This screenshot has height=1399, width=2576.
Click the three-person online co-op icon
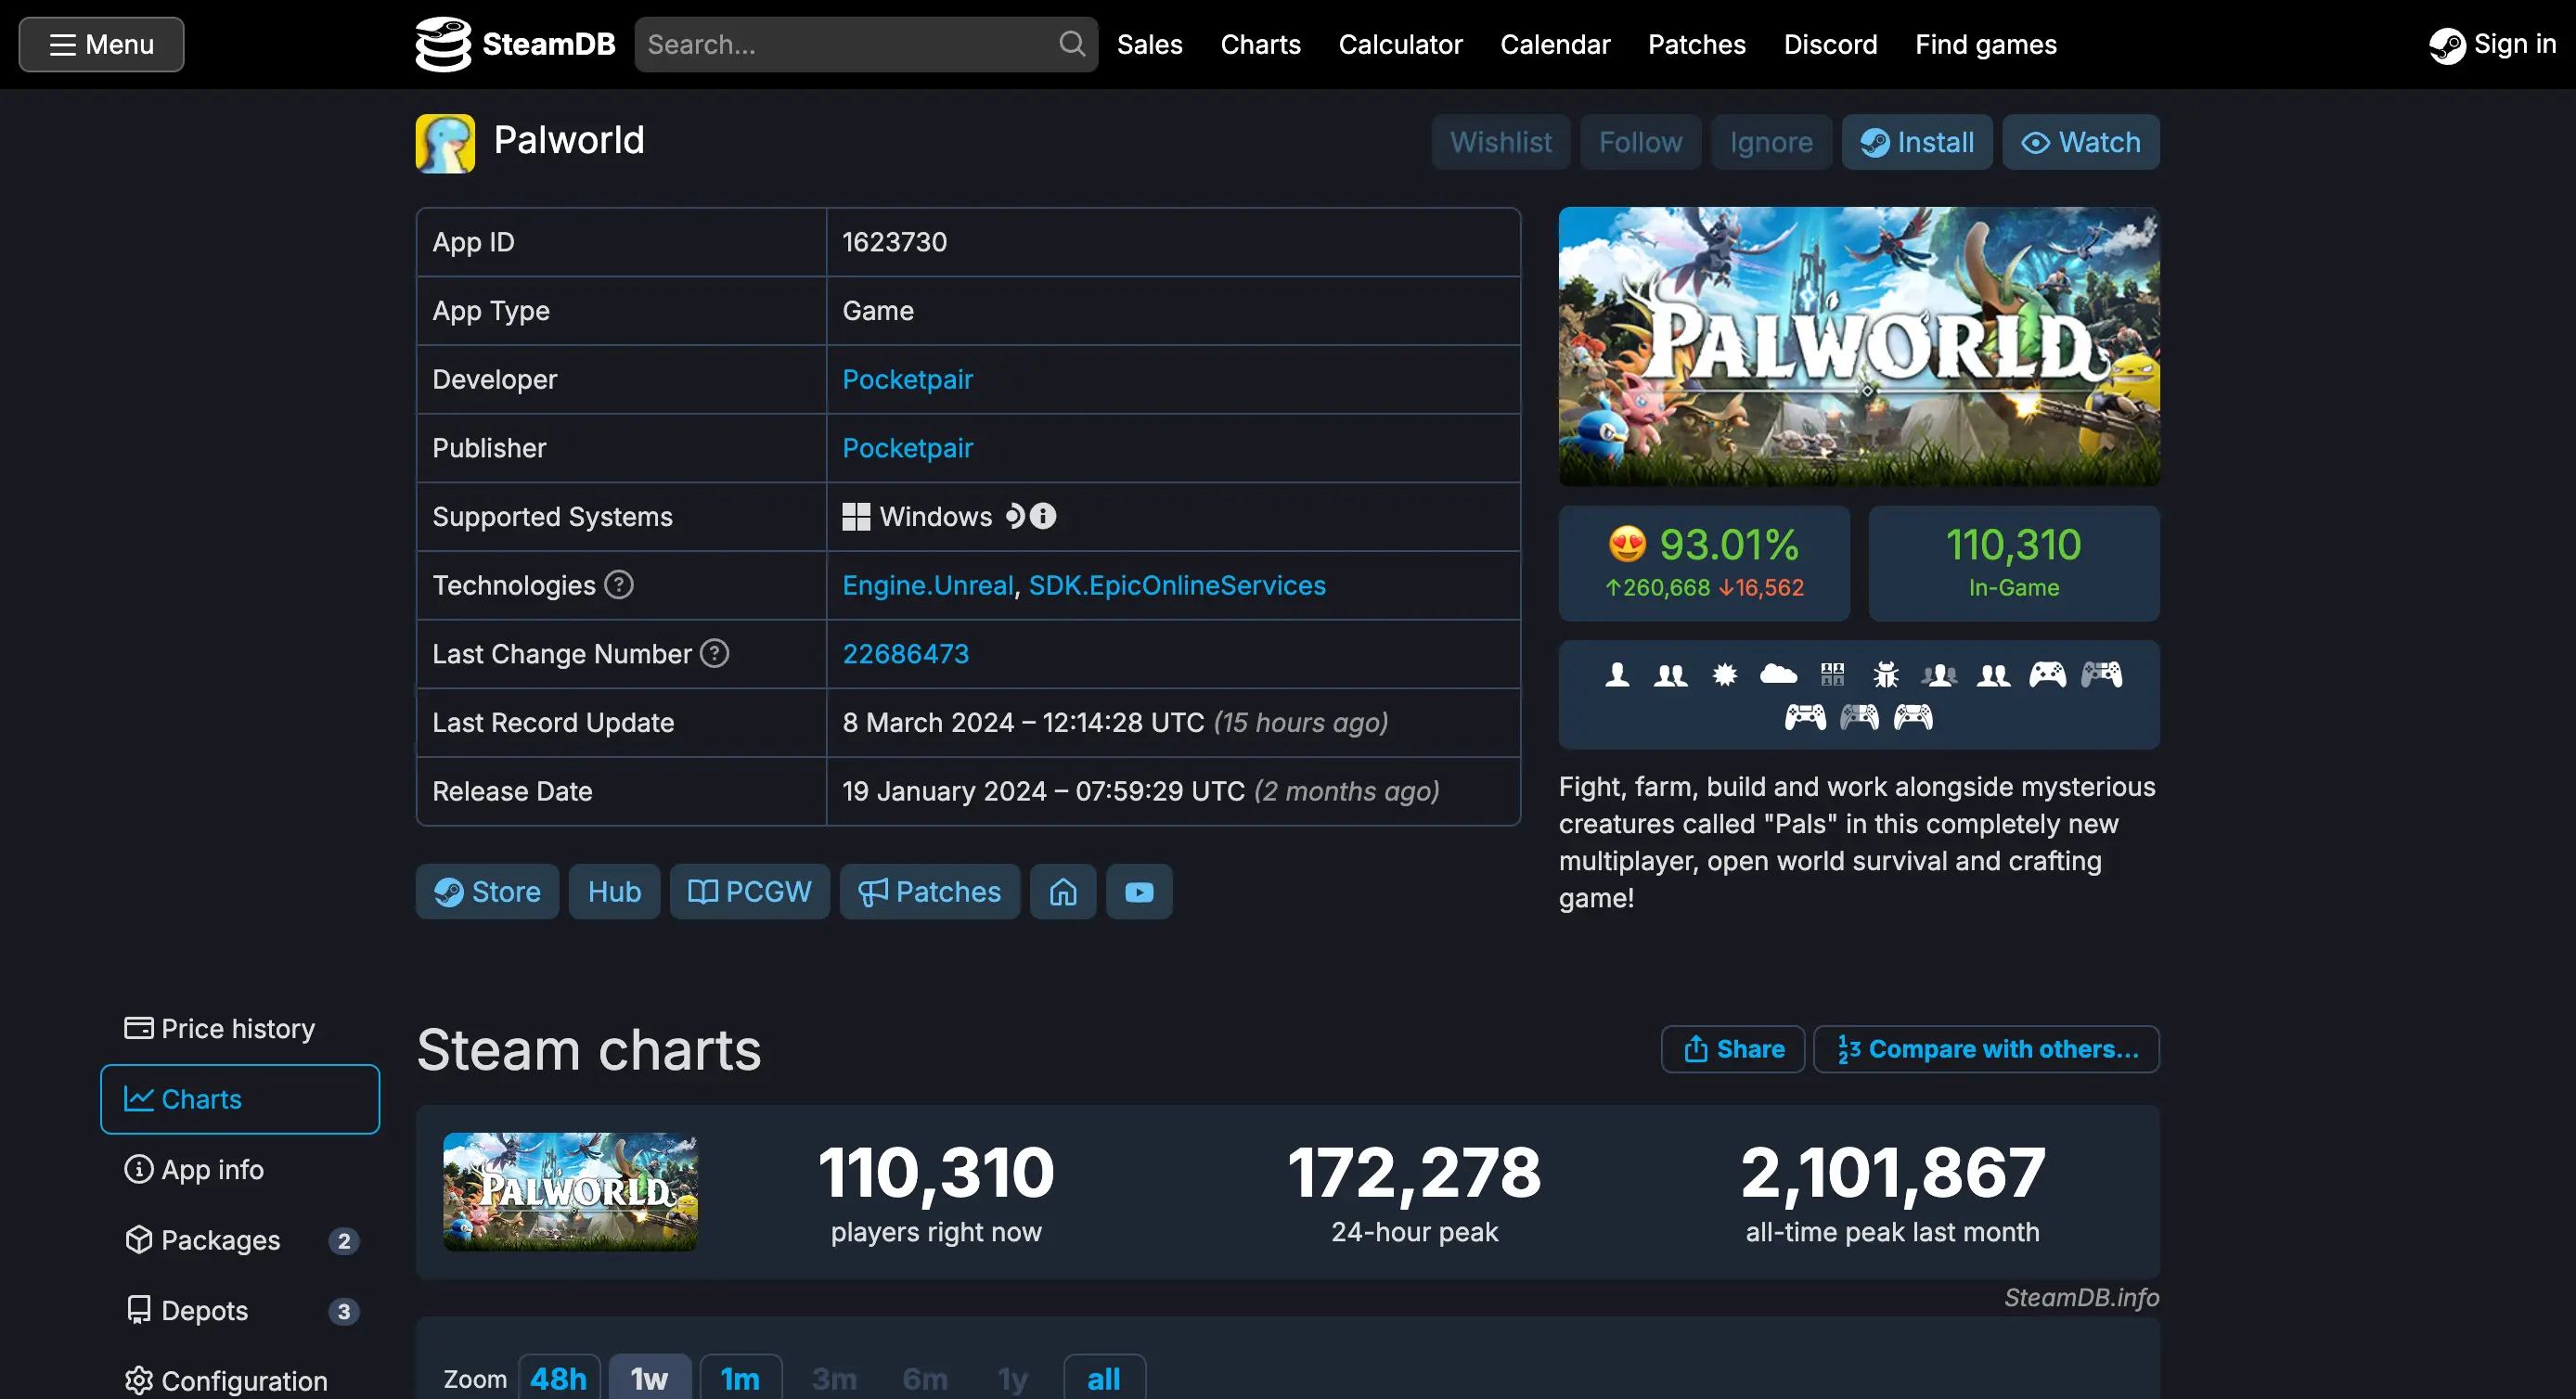(1939, 675)
